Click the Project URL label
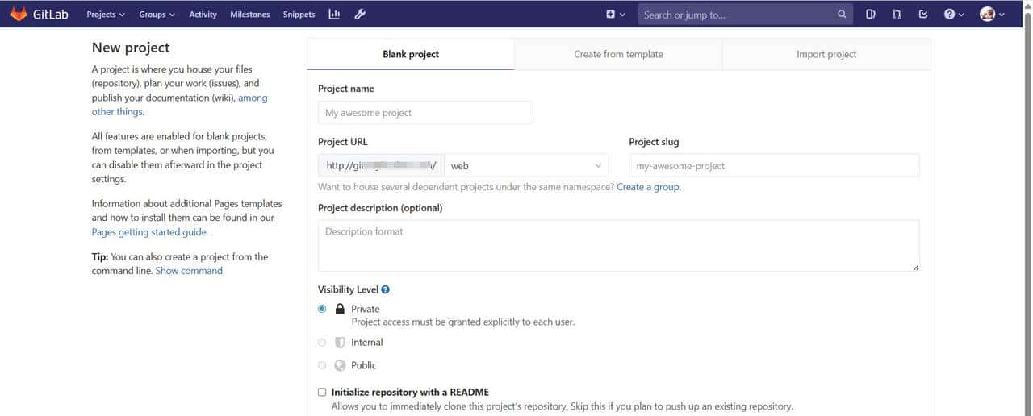 [342, 142]
